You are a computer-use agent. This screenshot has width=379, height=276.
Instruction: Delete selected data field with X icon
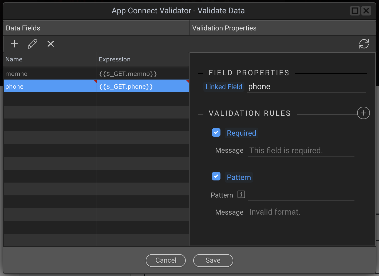click(51, 44)
